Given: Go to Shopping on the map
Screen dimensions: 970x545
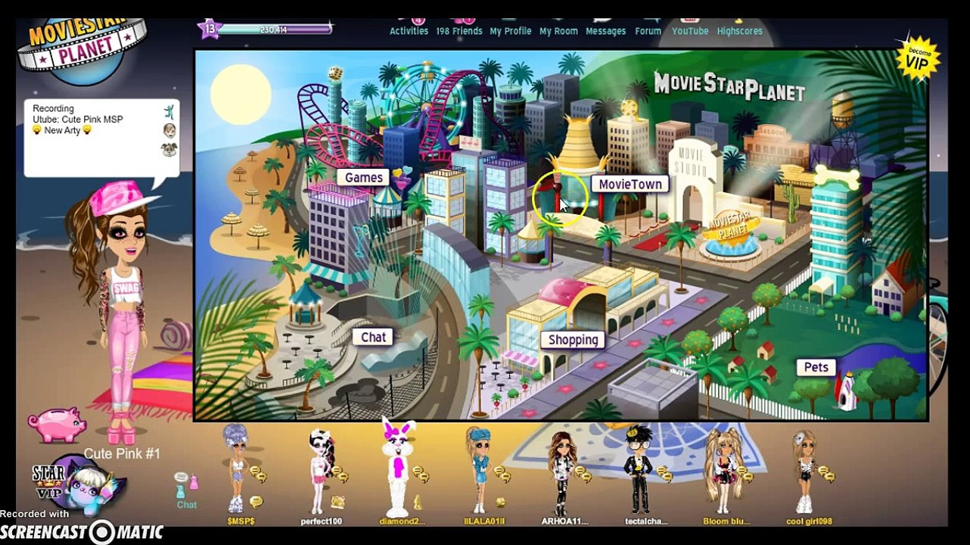Looking at the screenshot, I should (573, 340).
